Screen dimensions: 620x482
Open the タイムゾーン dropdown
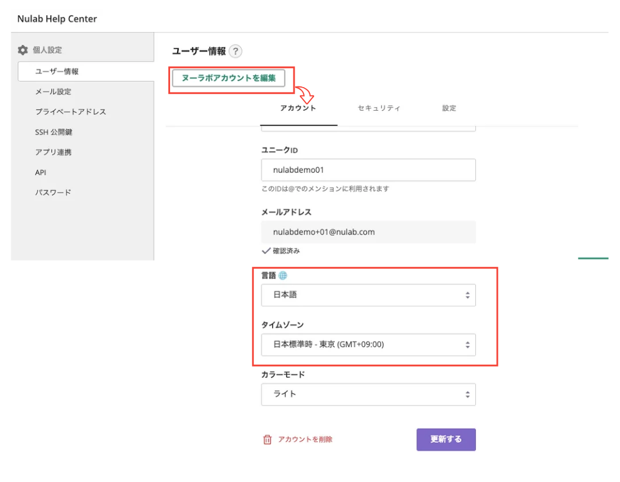click(x=368, y=345)
